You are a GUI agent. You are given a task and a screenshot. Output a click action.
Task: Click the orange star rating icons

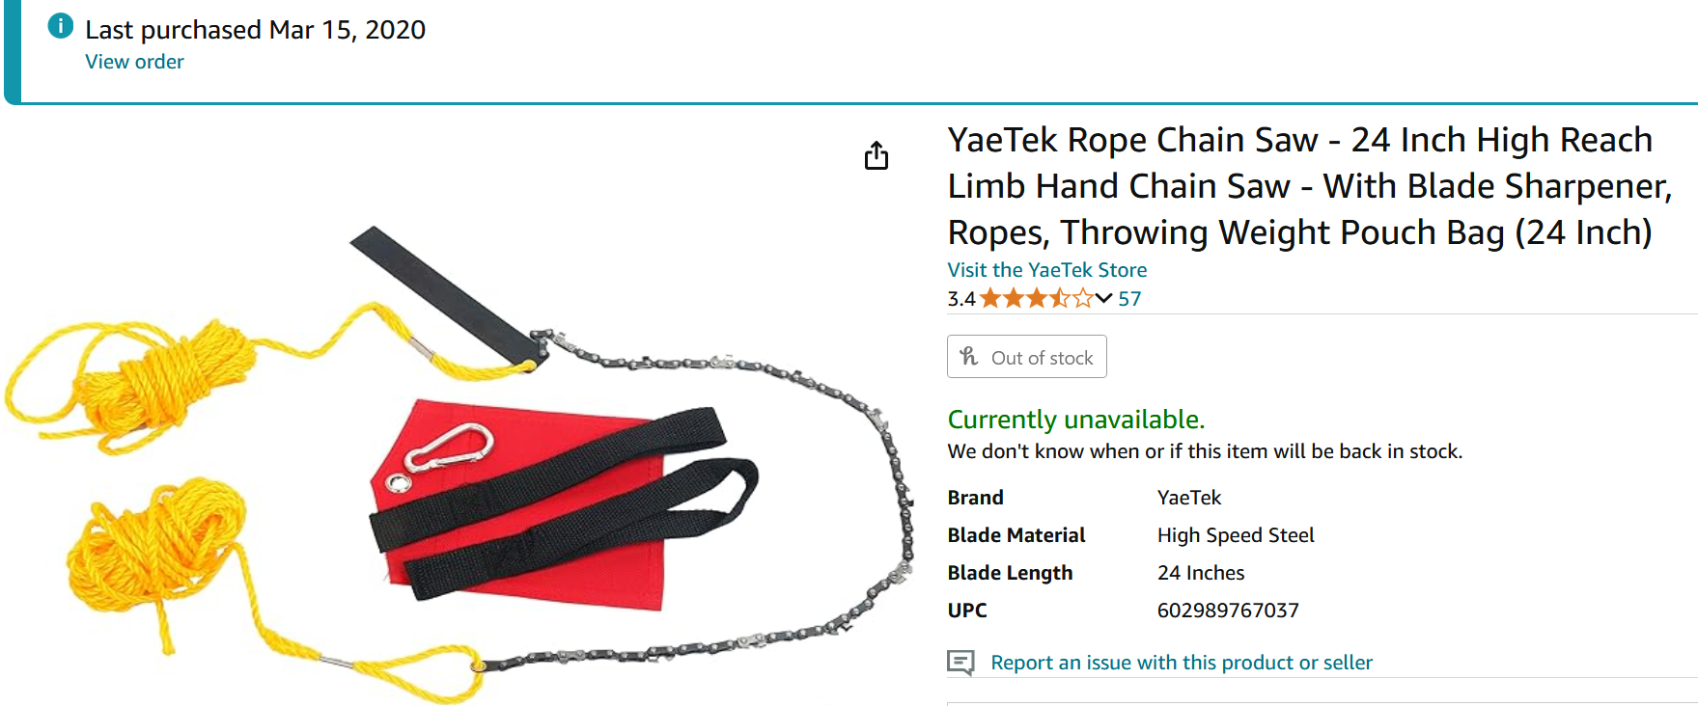point(1036,299)
